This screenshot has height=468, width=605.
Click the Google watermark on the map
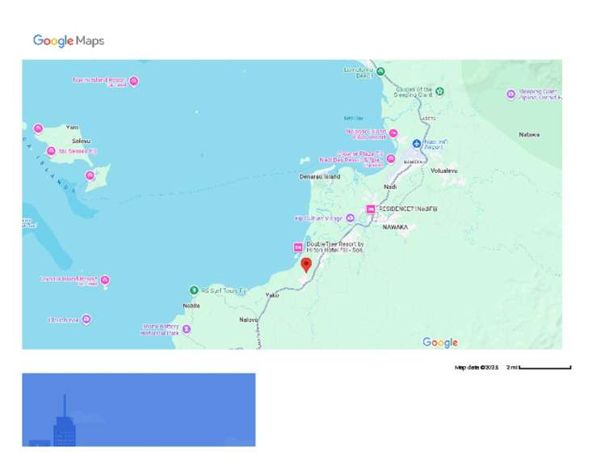point(440,343)
